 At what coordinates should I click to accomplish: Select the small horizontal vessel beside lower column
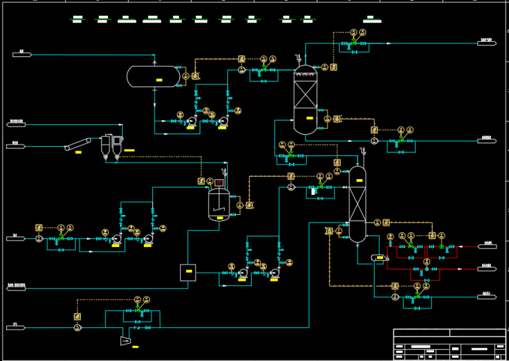pos(378,257)
